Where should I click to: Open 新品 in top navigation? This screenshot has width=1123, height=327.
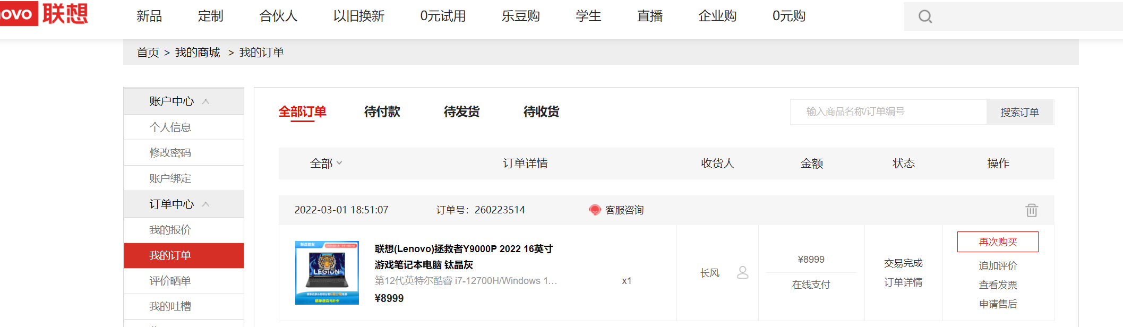pyautogui.click(x=149, y=16)
